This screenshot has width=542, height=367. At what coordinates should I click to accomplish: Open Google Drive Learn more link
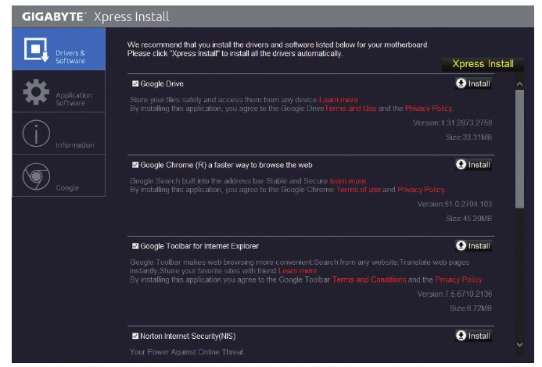tap(339, 100)
